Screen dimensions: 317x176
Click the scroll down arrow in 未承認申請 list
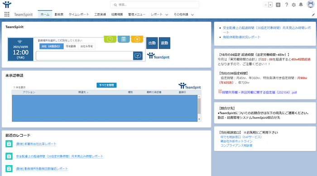tap(199, 119)
